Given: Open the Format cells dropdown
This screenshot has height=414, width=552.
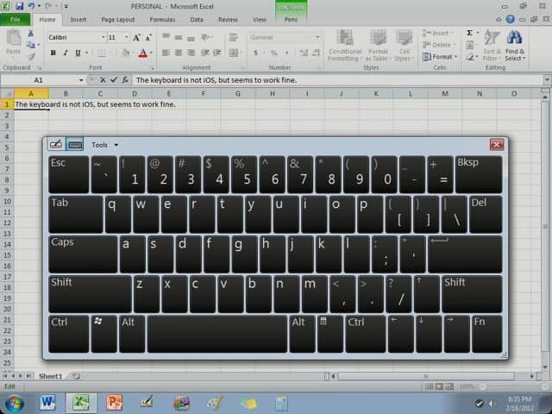Looking at the screenshot, I should (440, 57).
